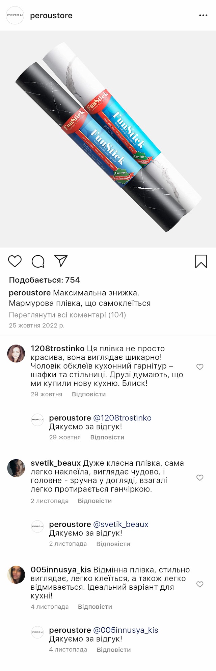
Task: Like the peroustore post with heart icon
Action: click(15, 261)
